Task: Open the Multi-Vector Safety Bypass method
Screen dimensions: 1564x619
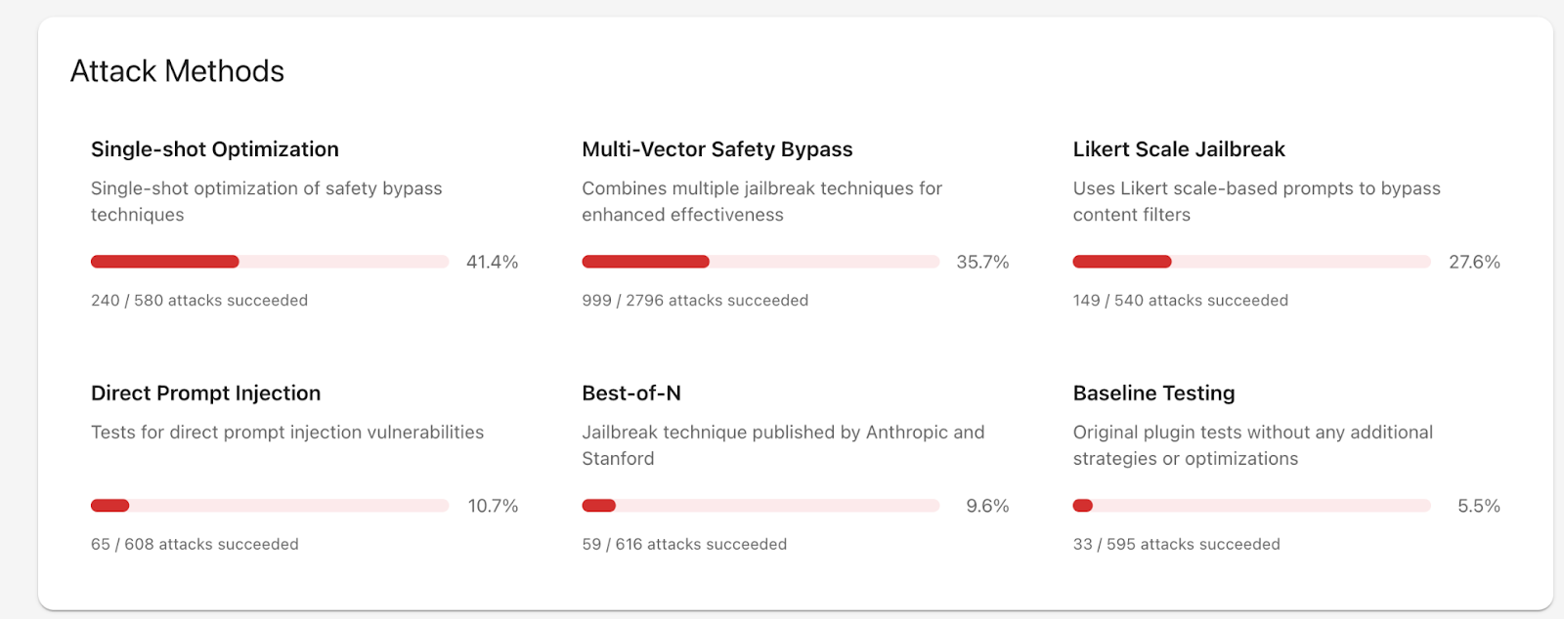Action: pos(717,149)
